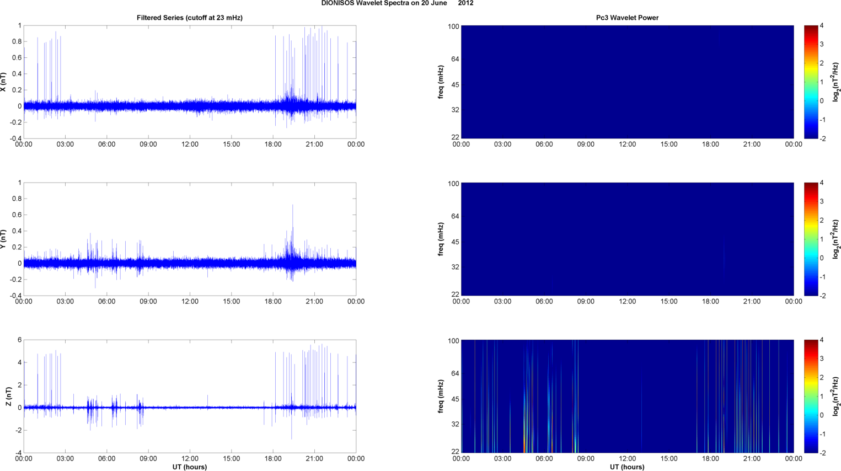Select the 'Z (nT)' axis label
The height and width of the screenshot is (471, 841).
[8, 397]
